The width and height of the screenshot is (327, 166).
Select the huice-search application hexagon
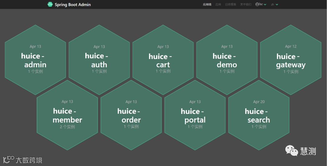[259, 115]
